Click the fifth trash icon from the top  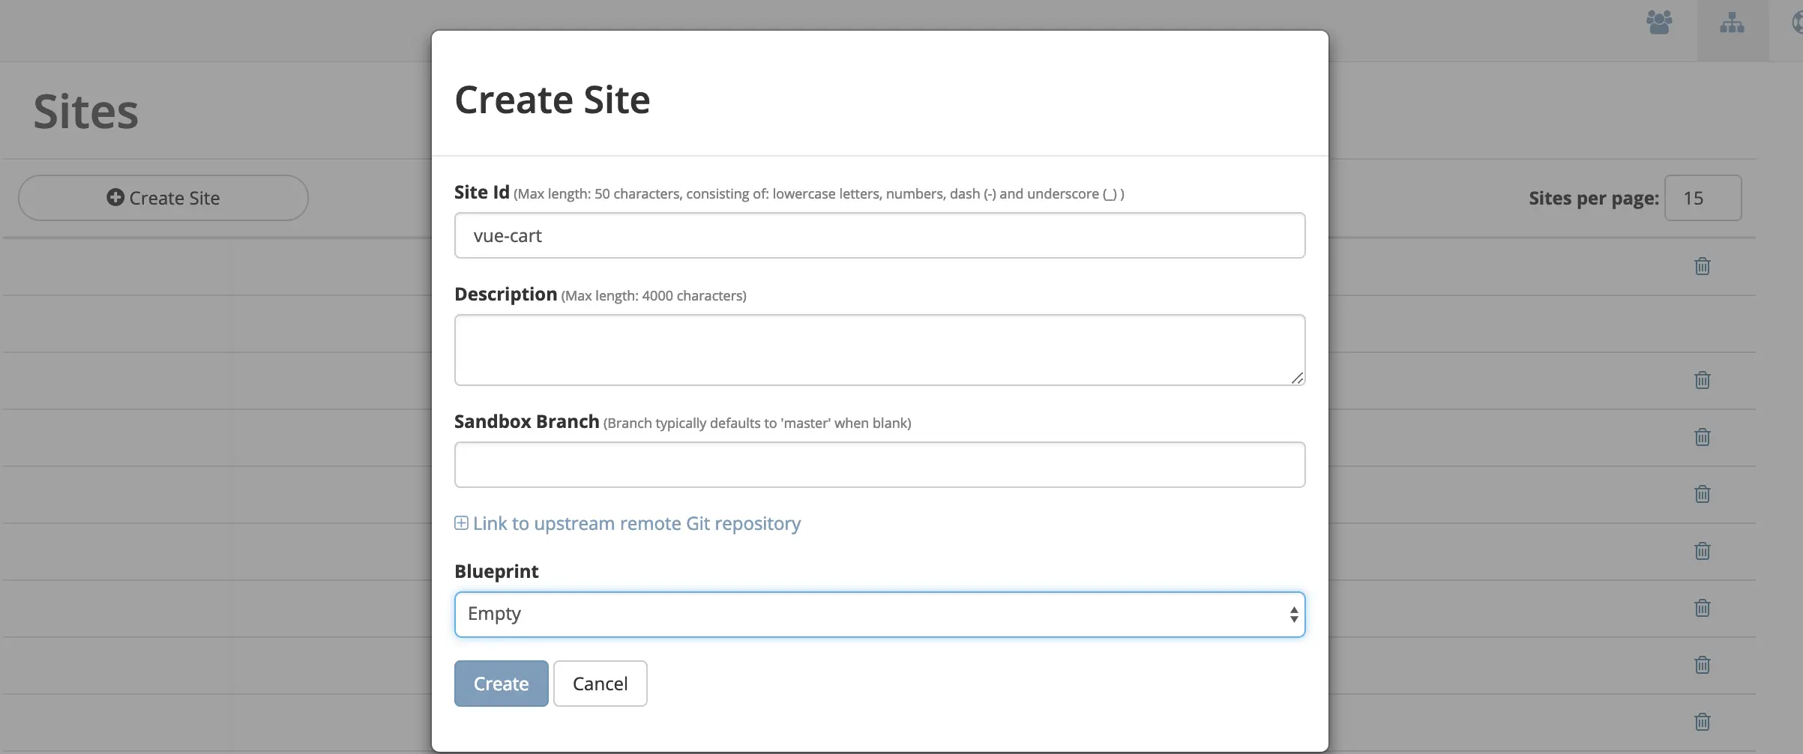[x=1703, y=551]
